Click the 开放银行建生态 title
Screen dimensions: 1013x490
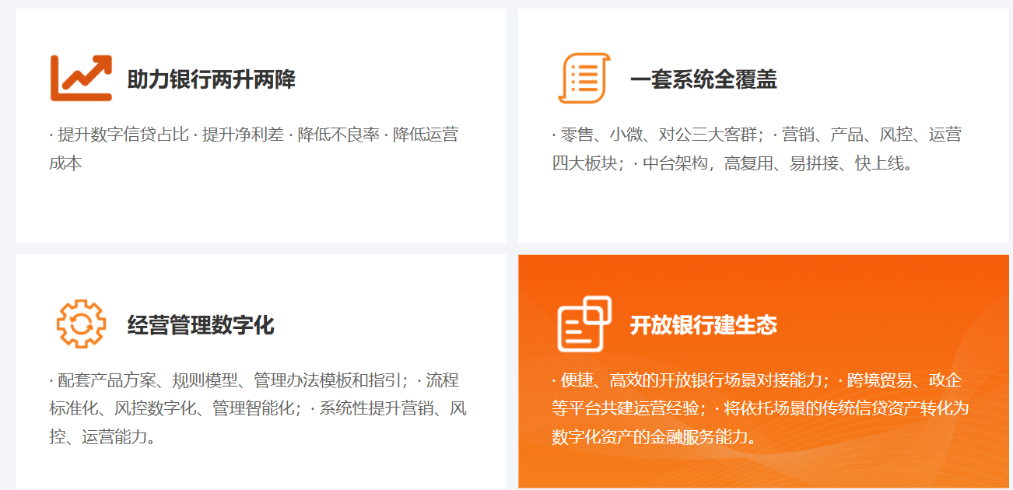tap(703, 325)
